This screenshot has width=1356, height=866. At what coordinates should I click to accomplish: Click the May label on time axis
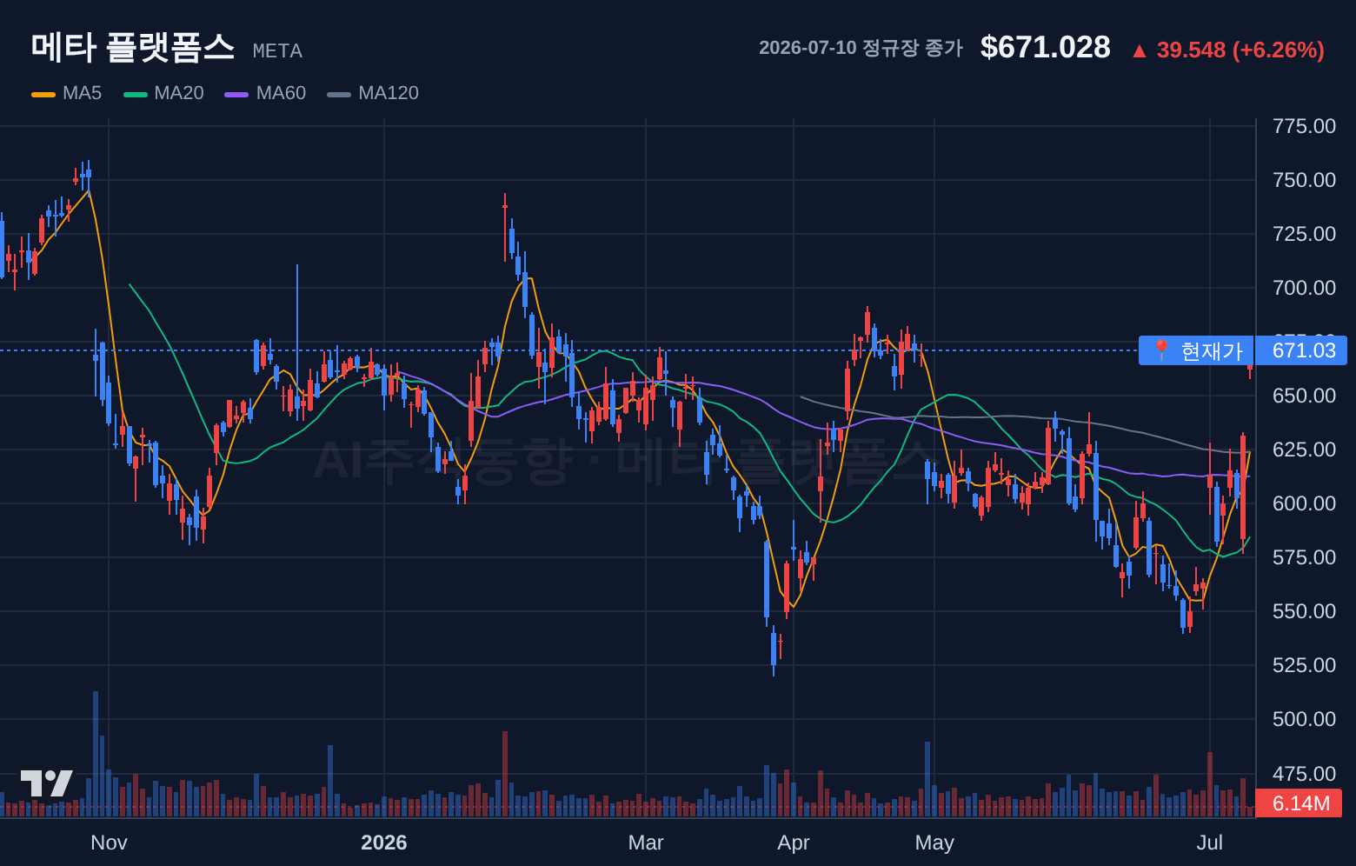pyautogui.click(x=934, y=843)
